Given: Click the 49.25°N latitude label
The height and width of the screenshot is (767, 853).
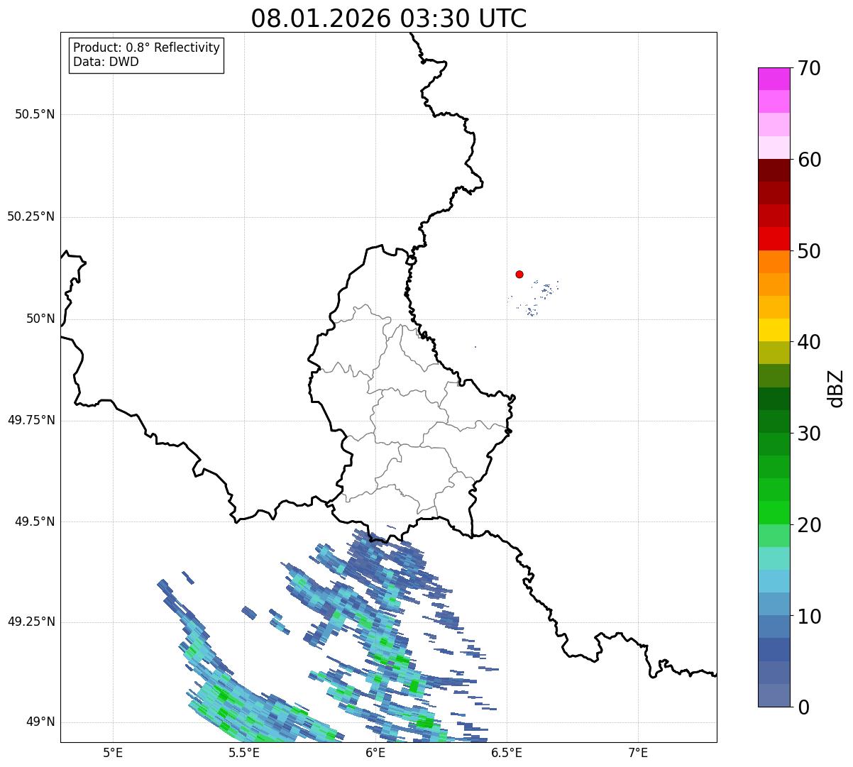Looking at the screenshot, I should (x=31, y=622).
